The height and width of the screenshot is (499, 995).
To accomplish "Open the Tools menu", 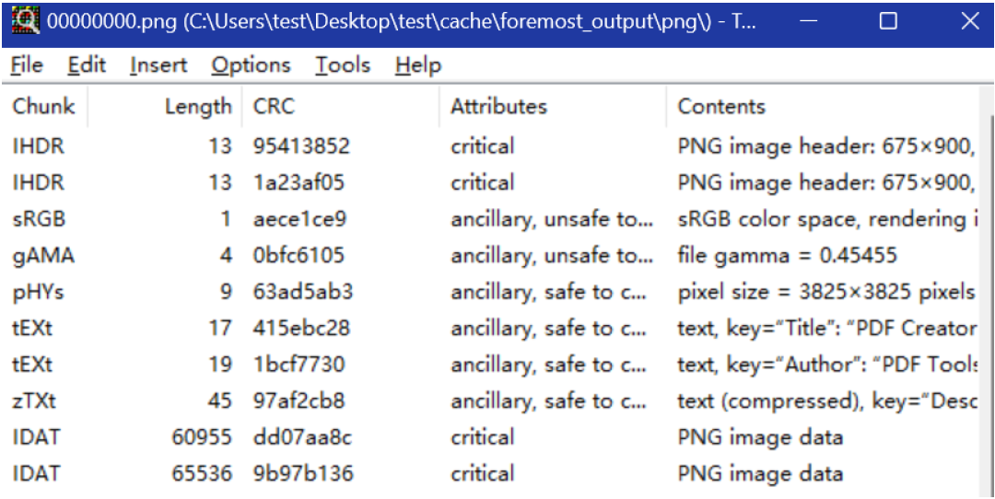I will 343,65.
